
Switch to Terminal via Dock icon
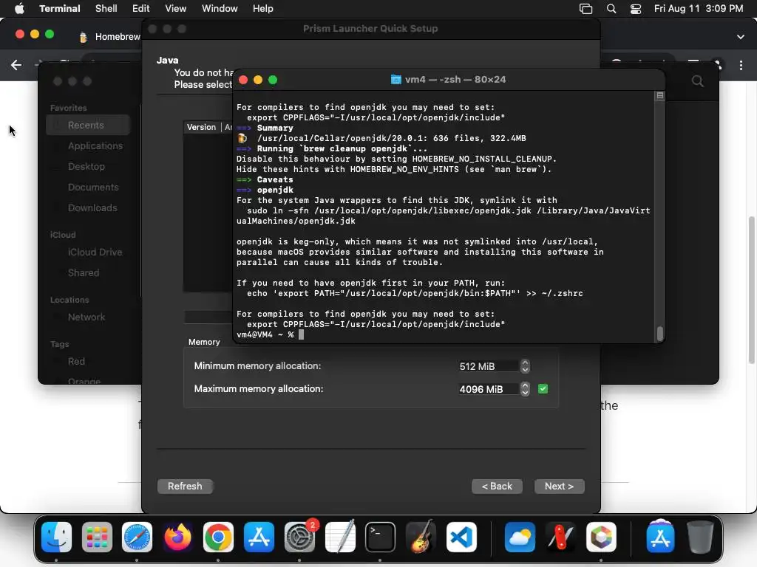tap(381, 537)
